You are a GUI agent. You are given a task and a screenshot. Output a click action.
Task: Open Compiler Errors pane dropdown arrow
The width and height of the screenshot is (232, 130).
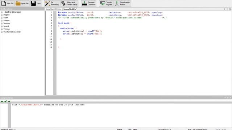click(x=225, y=98)
